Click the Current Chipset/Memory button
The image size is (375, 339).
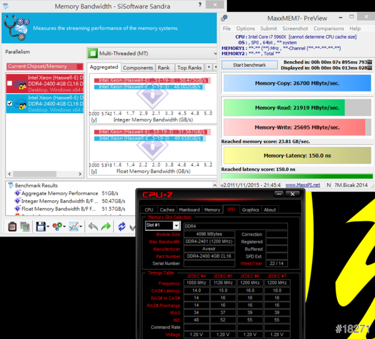coord(45,66)
